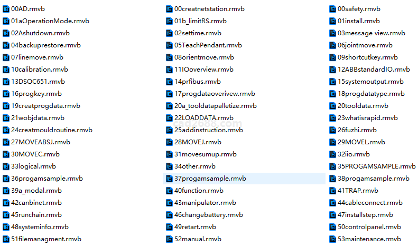
Task: Click the icon next to 22LOADDATA.rmvb
Action: click(170, 118)
